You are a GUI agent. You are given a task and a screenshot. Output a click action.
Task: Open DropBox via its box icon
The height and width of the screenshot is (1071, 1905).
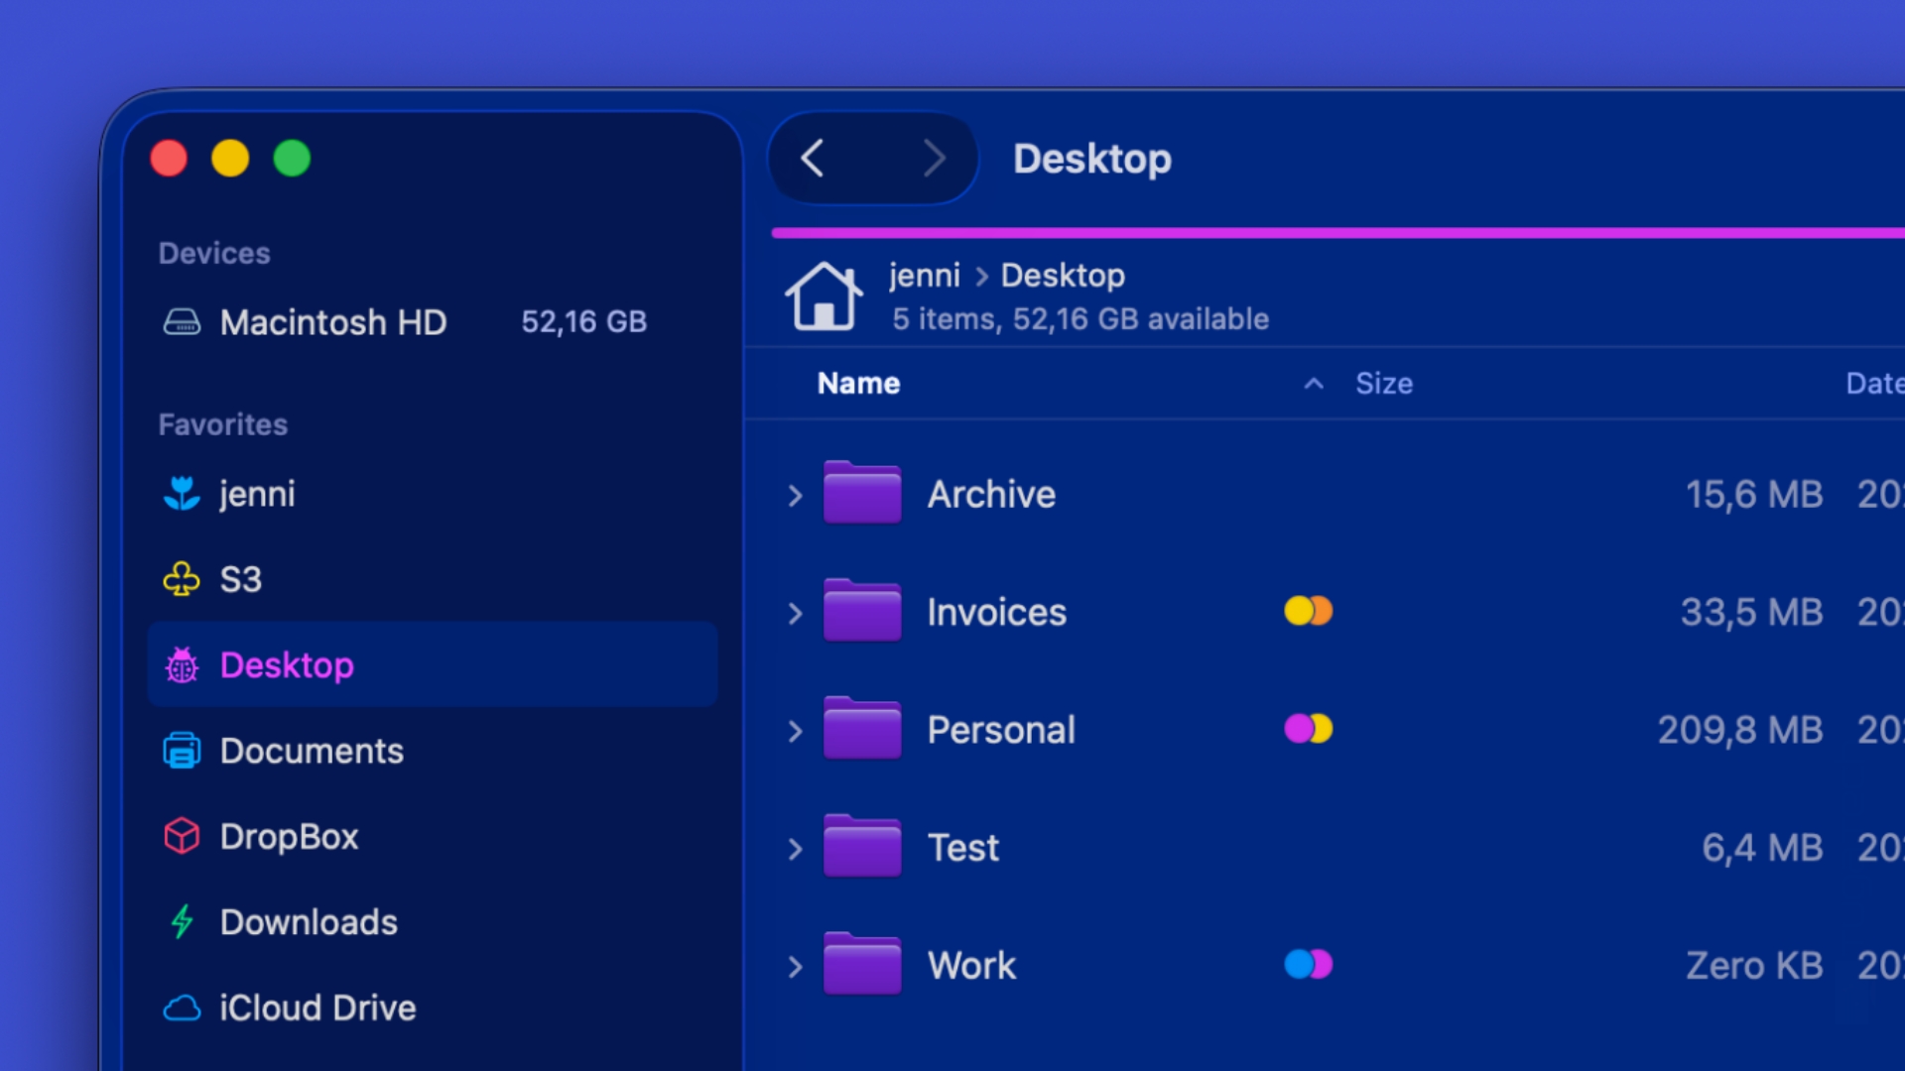click(x=182, y=836)
